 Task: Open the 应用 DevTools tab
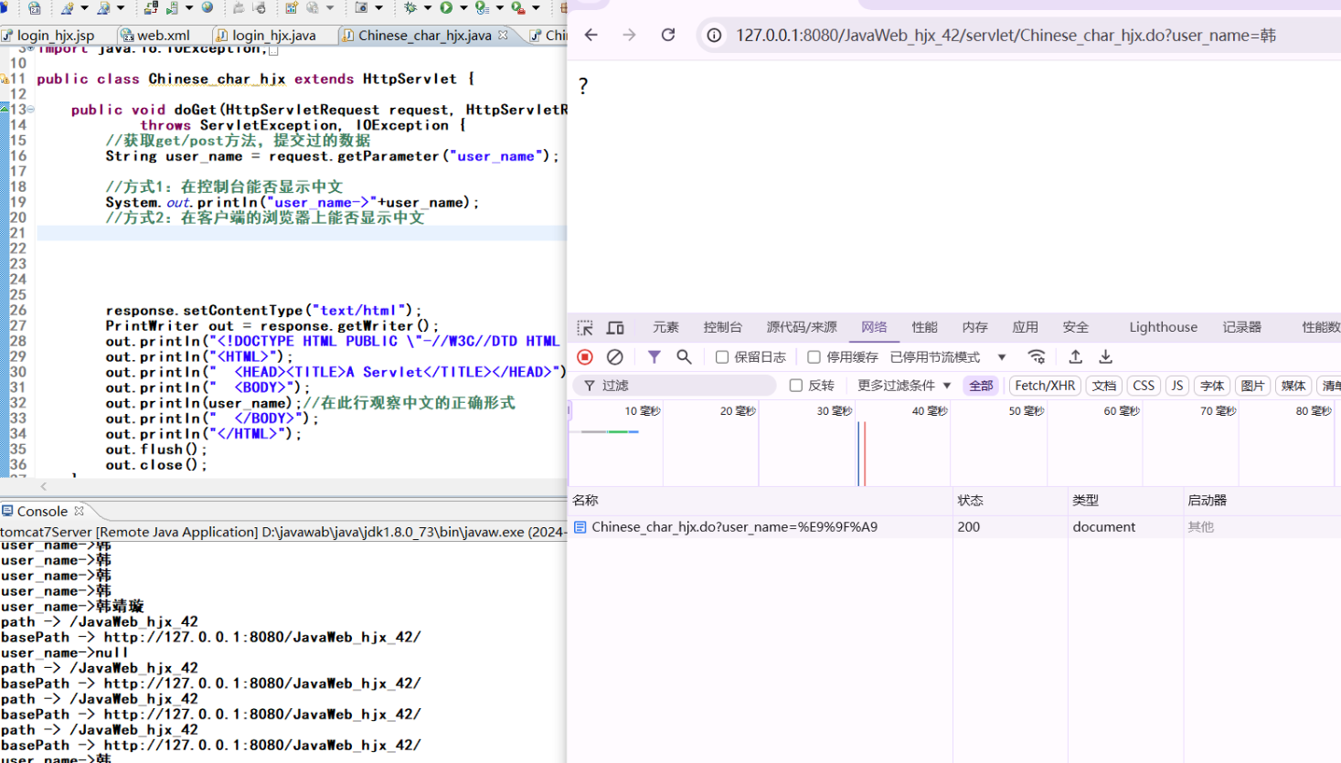tap(1025, 327)
